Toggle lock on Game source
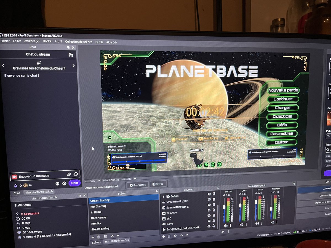Image resolution: width=331 pixels, height=248 pixels. click(x=214, y=221)
